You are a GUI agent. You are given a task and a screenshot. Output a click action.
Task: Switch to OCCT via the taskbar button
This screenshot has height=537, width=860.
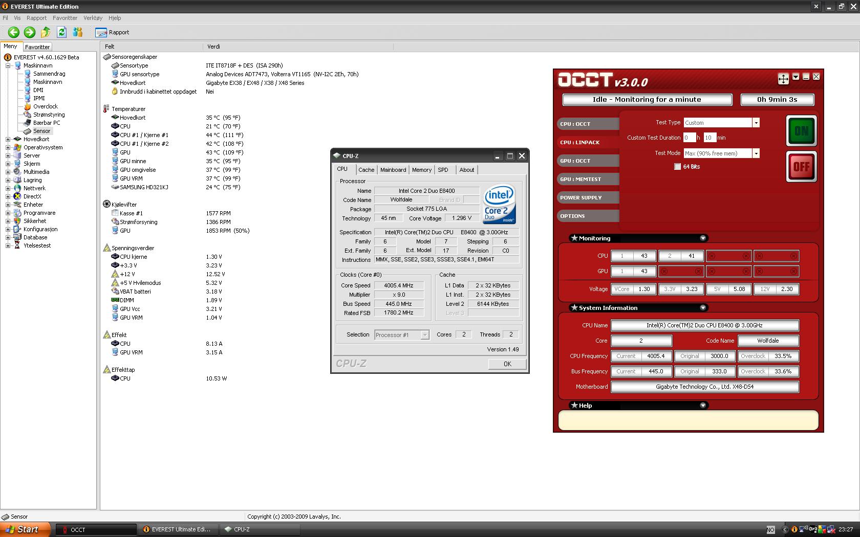click(96, 530)
